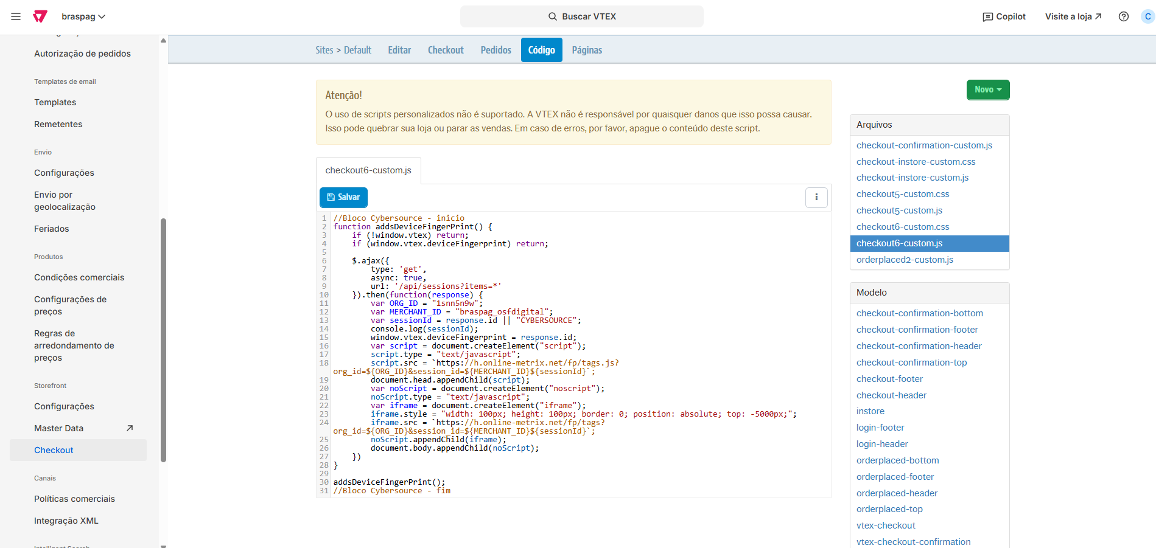Open file checkout5-custom.js

tap(899, 210)
